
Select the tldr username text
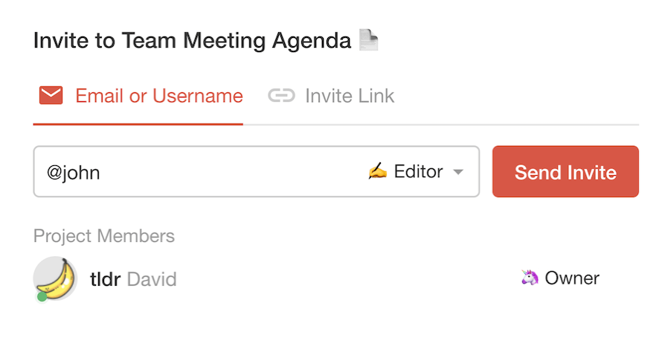105,279
